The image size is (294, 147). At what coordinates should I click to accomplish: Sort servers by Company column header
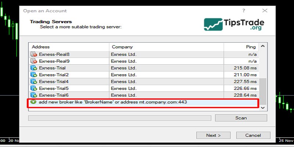click(166, 47)
